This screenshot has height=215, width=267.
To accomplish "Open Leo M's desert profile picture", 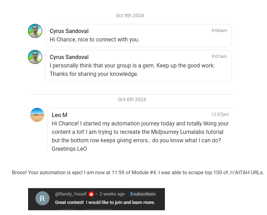I will 37,115.
